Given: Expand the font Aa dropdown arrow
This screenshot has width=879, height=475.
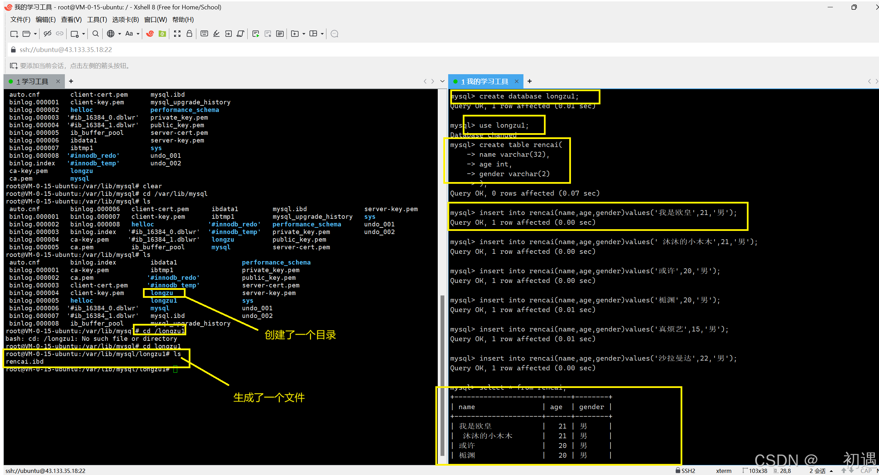Looking at the screenshot, I should (x=138, y=34).
